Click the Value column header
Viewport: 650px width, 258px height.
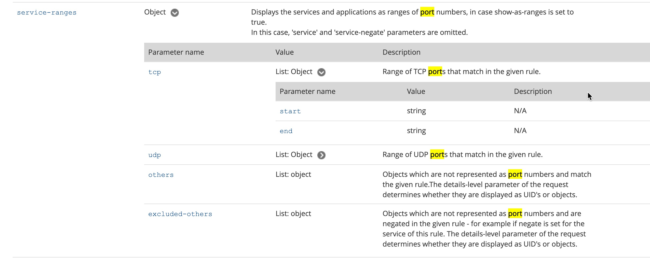(284, 52)
